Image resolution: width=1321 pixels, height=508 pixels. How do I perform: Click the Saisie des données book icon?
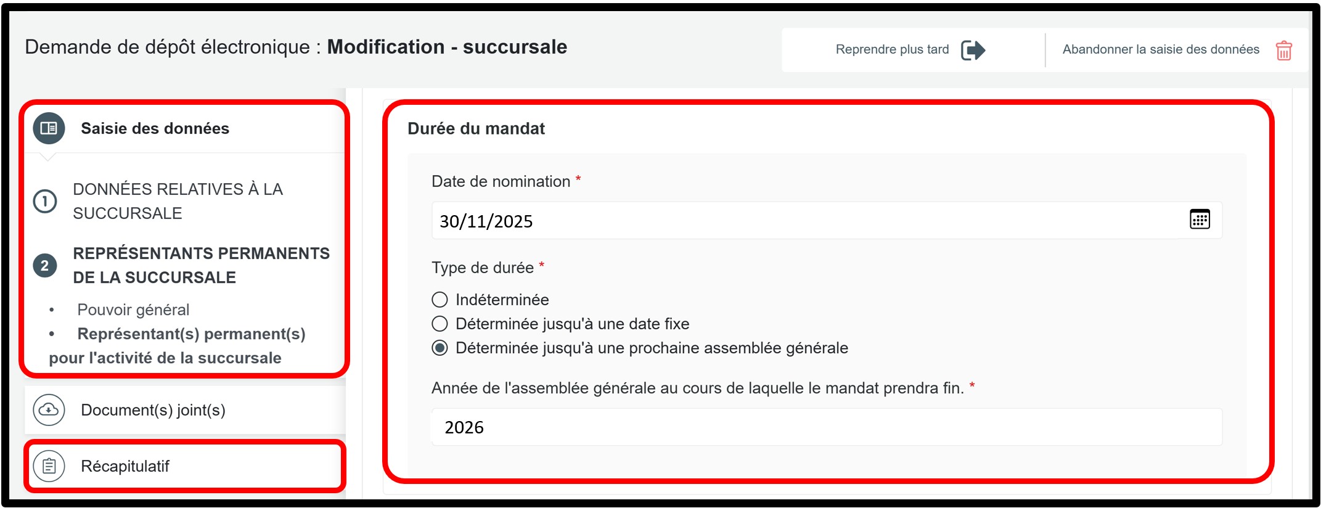click(49, 128)
